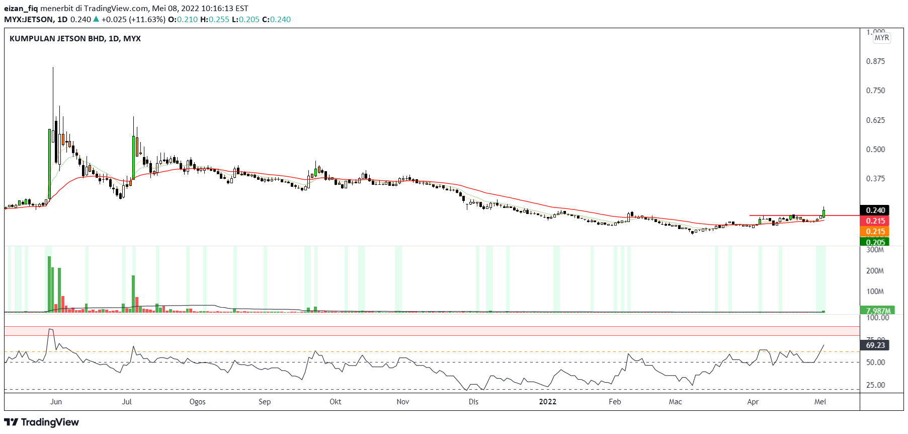This screenshot has width=908, height=434.
Task: Click the 100.00 RSI axis label
Action: tap(877, 318)
